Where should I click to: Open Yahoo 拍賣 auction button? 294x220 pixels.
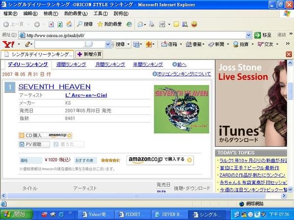[x=241, y=44]
